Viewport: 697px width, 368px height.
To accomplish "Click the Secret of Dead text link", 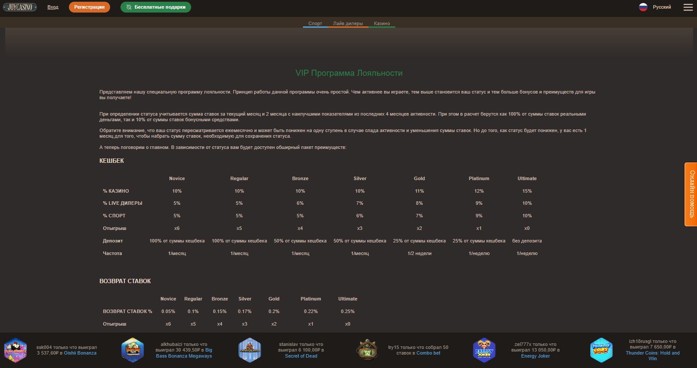I will click(x=301, y=356).
